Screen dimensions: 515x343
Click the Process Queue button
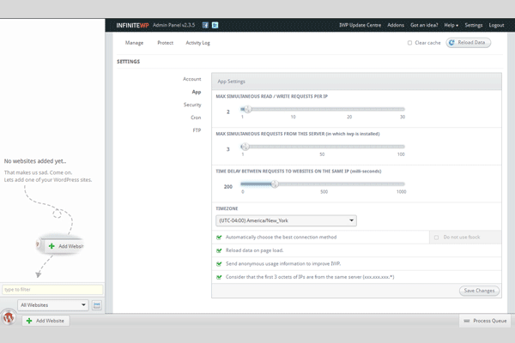coord(486,321)
